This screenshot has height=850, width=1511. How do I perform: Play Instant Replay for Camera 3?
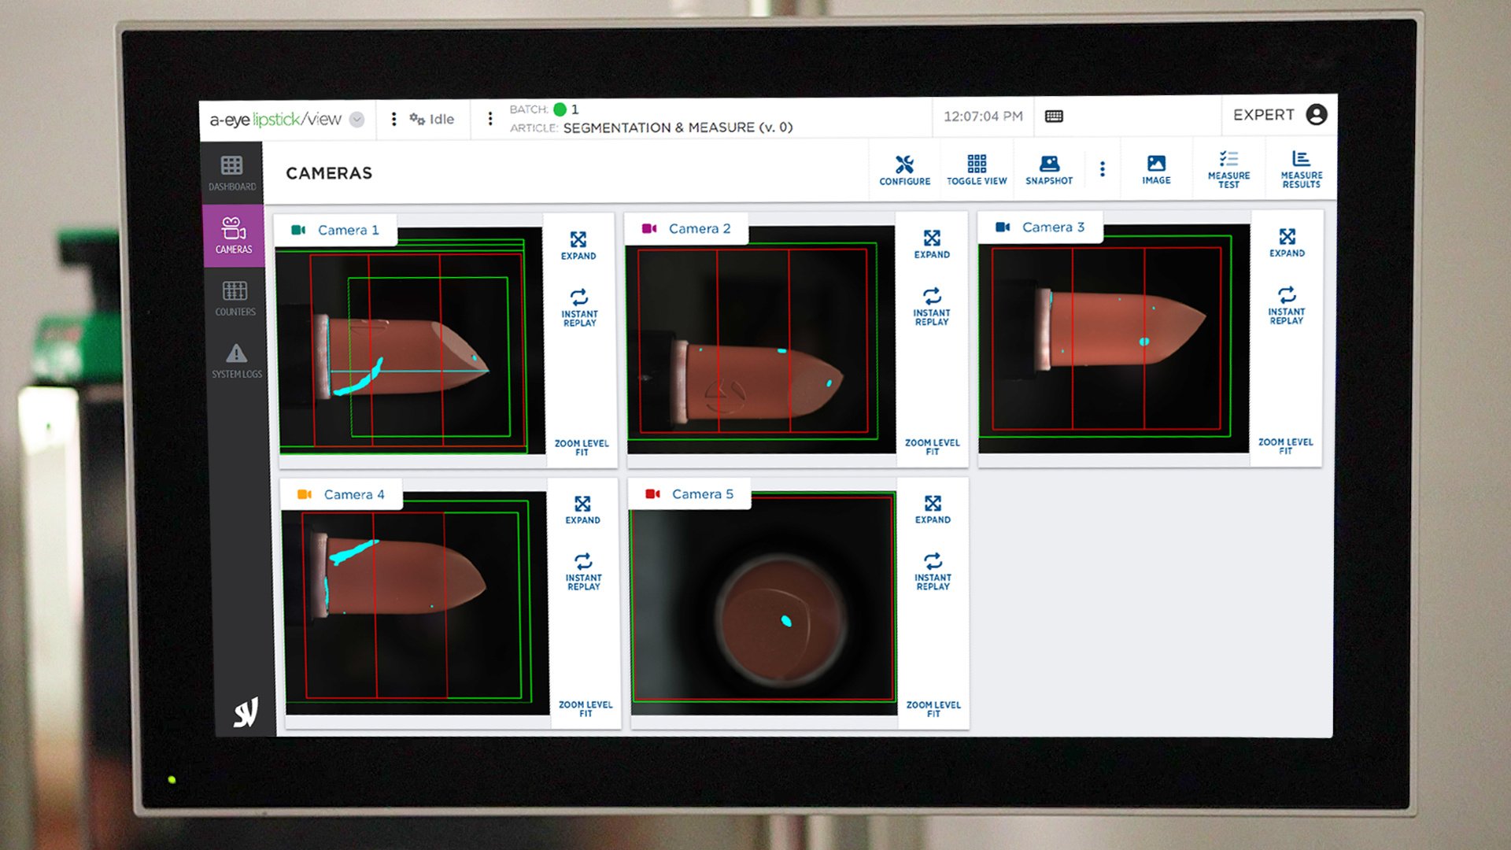(x=1287, y=305)
